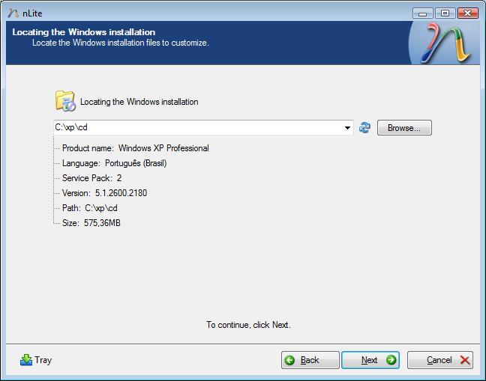Click the folder icon above the path field
Screen dimensions: 486x381
(65, 101)
